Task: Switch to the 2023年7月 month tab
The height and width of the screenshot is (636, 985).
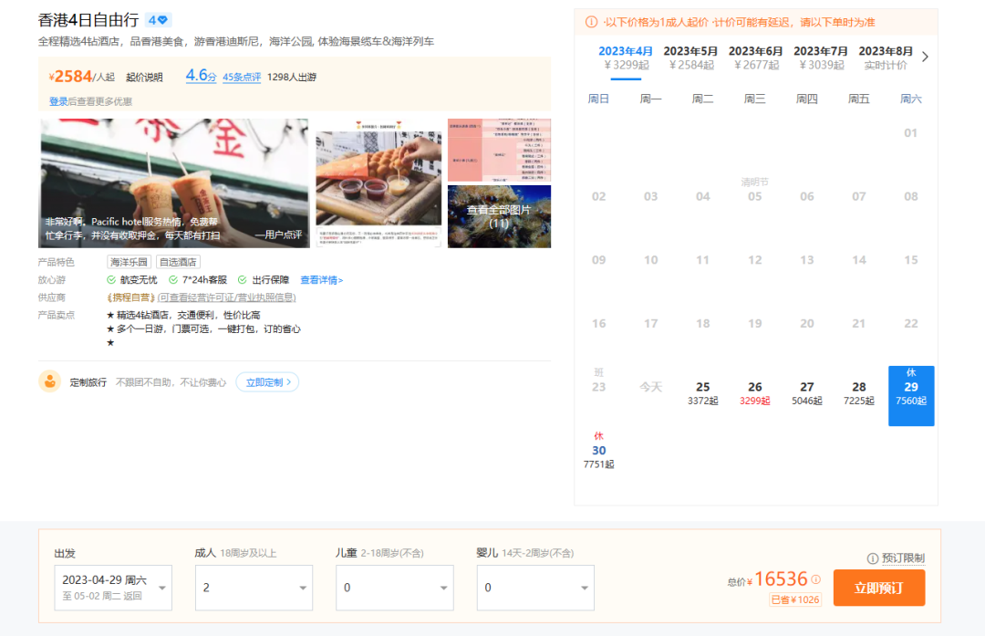Action: click(821, 57)
